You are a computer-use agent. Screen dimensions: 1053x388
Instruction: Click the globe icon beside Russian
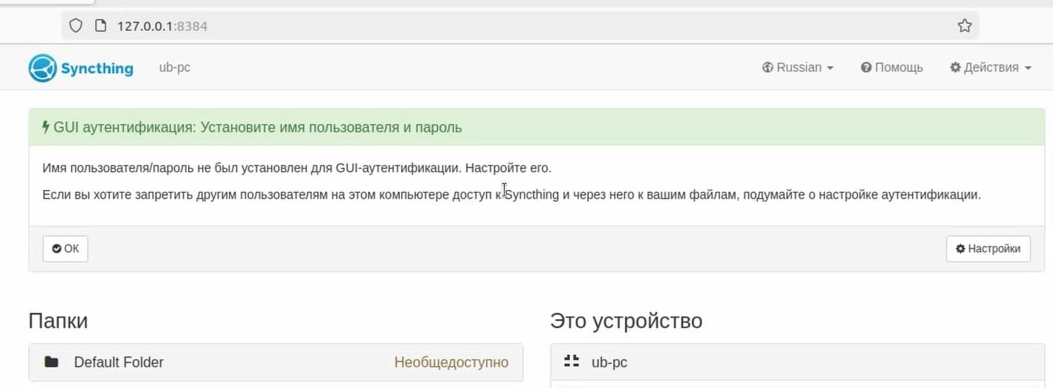tap(768, 68)
